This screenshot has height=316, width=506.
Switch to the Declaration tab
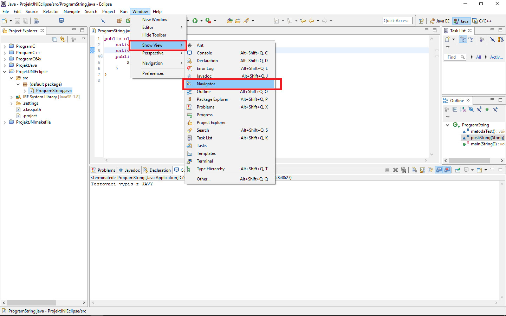coord(157,170)
